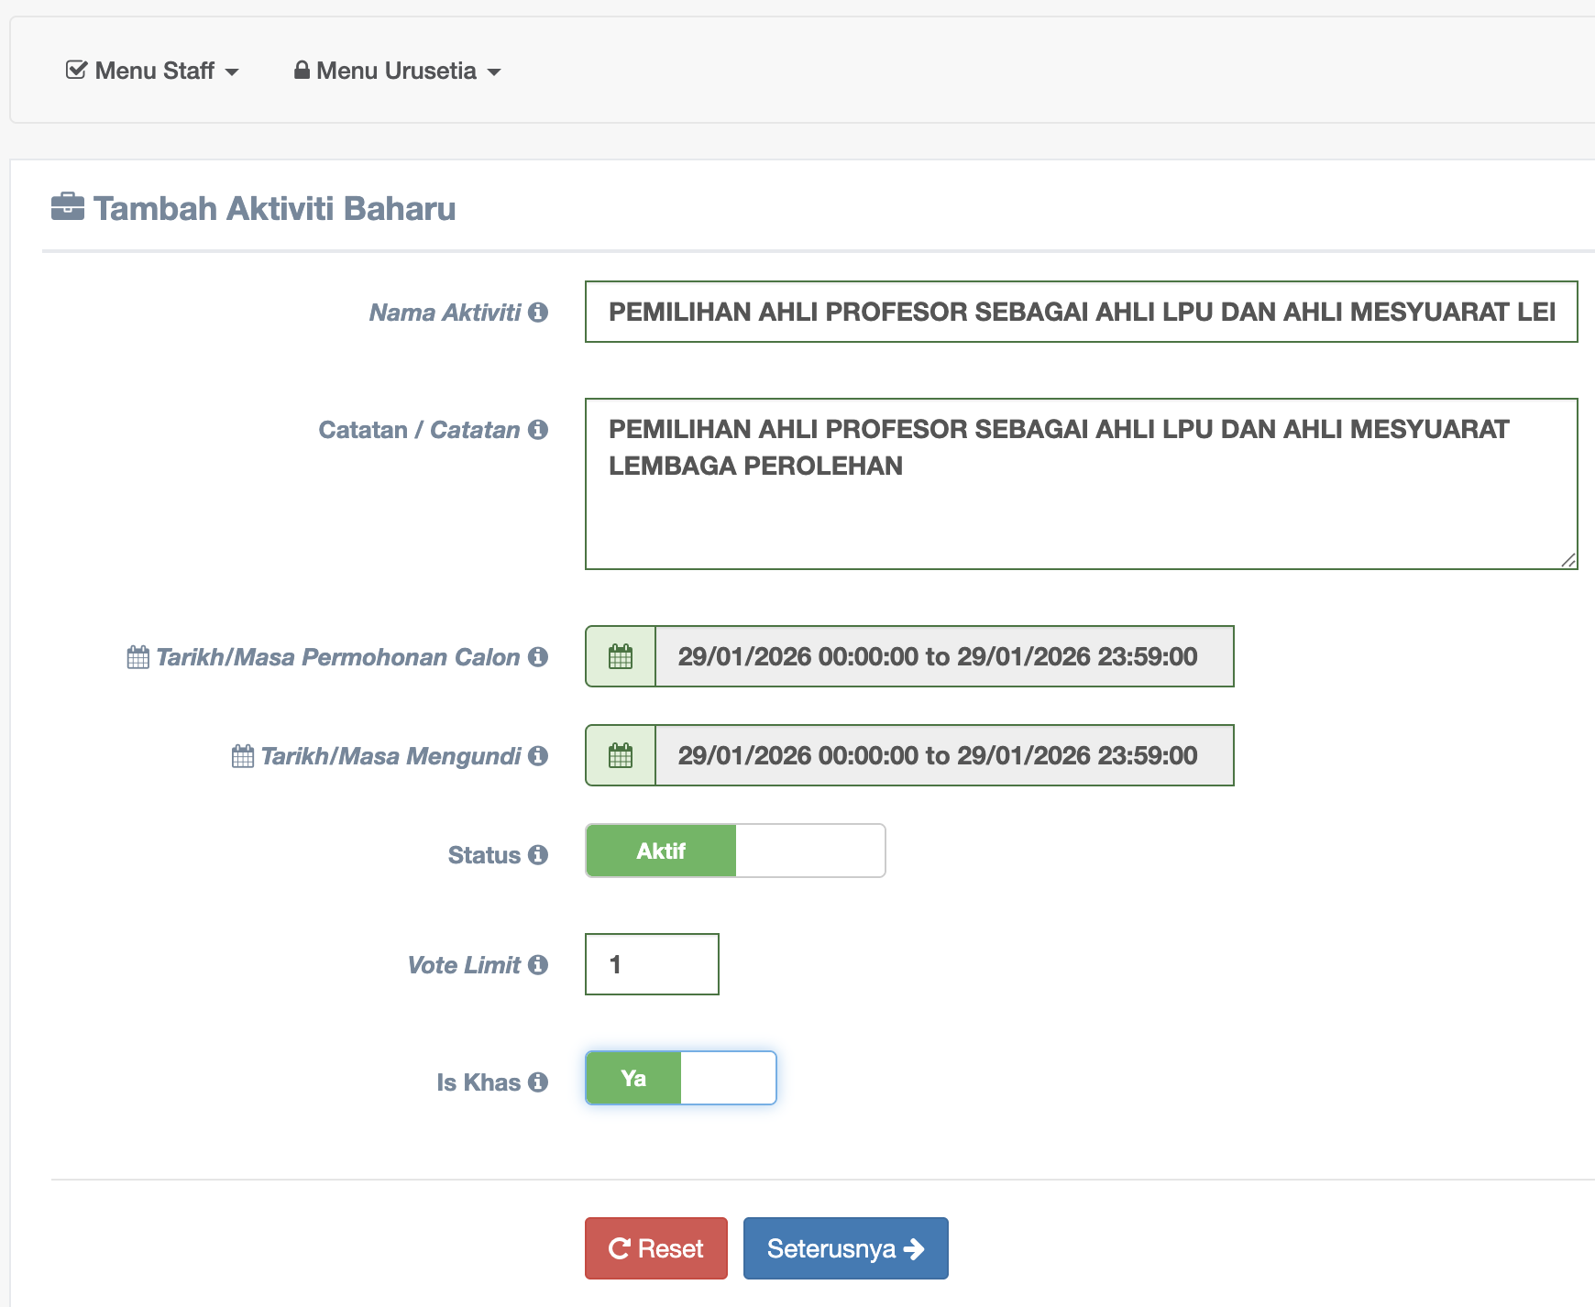Click info icon beside Vote Limit
The height and width of the screenshot is (1307, 1595).
coord(538,965)
